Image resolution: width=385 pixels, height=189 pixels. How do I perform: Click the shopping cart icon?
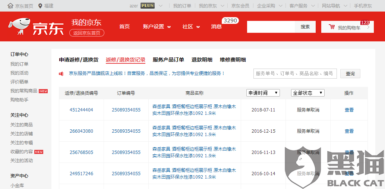[332, 27]
